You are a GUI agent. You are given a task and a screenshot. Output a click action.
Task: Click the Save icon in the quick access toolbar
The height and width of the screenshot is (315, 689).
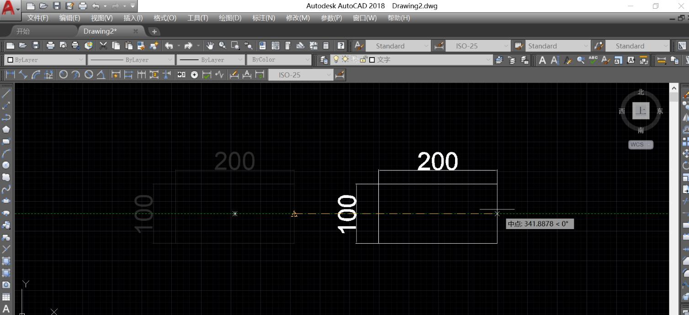pyautogui.click(x=57, y=6)
